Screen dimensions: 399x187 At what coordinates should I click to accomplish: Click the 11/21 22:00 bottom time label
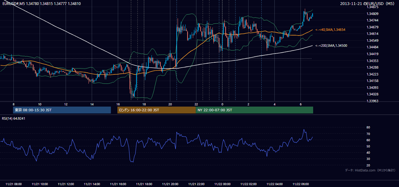point(196,184)
